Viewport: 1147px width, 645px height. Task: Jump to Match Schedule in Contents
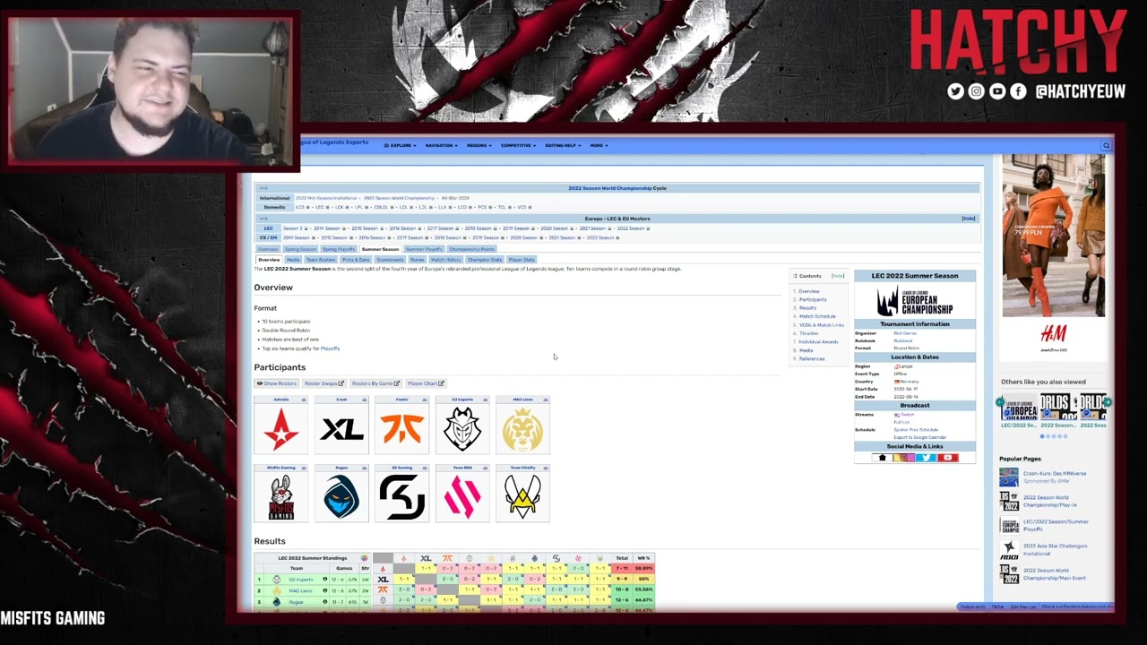[817, 316]
